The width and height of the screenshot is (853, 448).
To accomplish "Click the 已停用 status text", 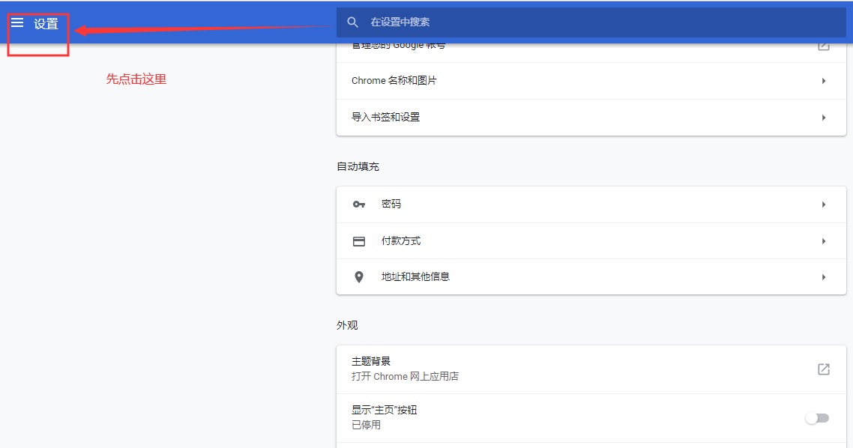I will [366, 426].
